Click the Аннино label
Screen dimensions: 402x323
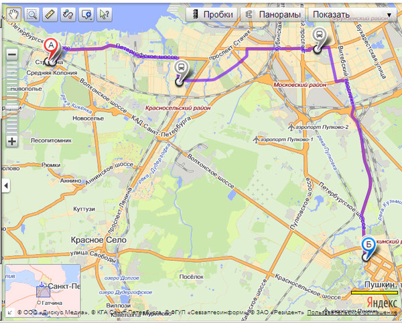click(70, 181)
